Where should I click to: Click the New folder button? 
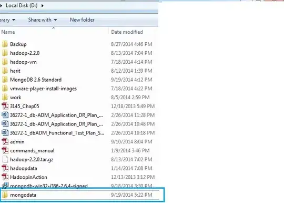pyautogui.click(x=82, y=20)
